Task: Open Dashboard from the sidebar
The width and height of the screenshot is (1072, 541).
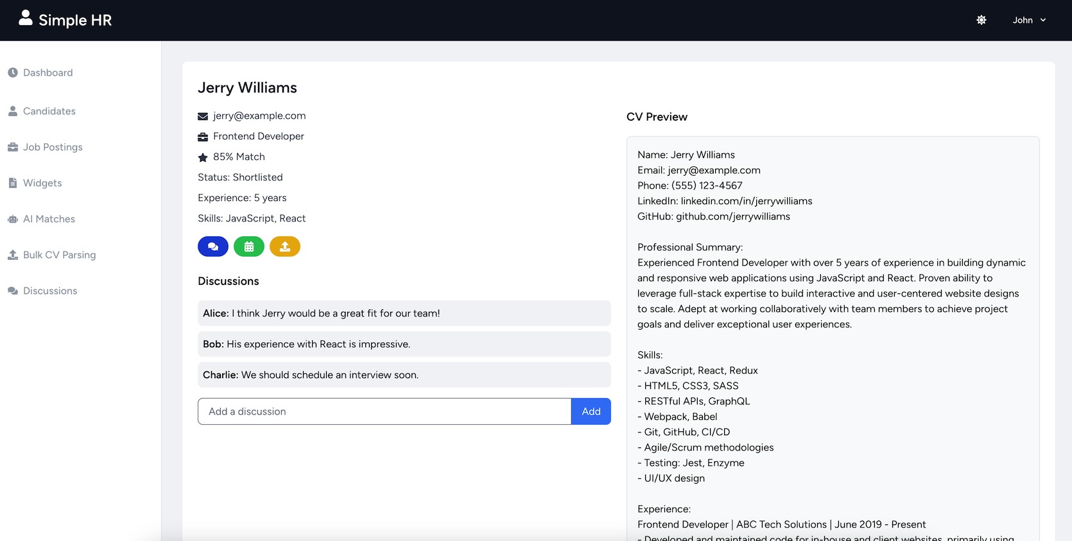Action: (48, 73)
